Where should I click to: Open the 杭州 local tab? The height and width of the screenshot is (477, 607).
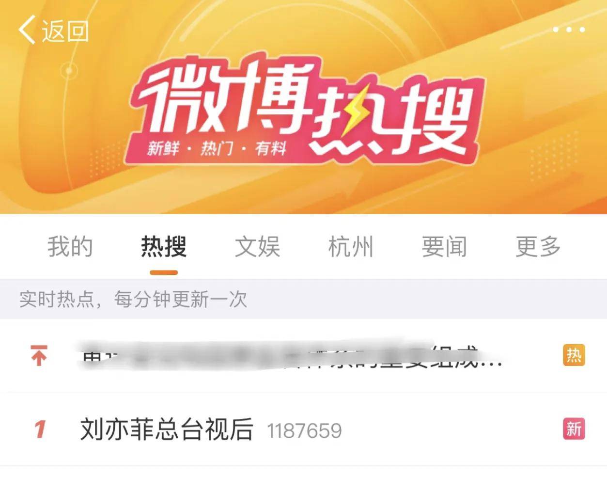(351, 247)
